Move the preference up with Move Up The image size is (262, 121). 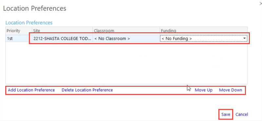pyautogui.click(x=204, y=90)
